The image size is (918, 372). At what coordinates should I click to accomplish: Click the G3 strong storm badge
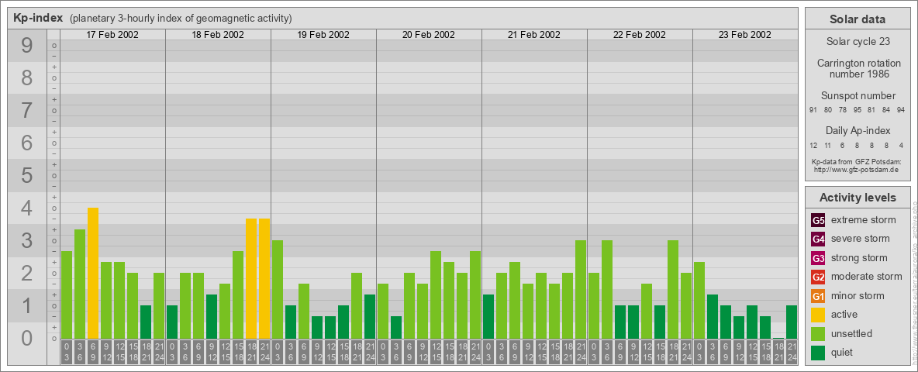(x=818, y=258)
